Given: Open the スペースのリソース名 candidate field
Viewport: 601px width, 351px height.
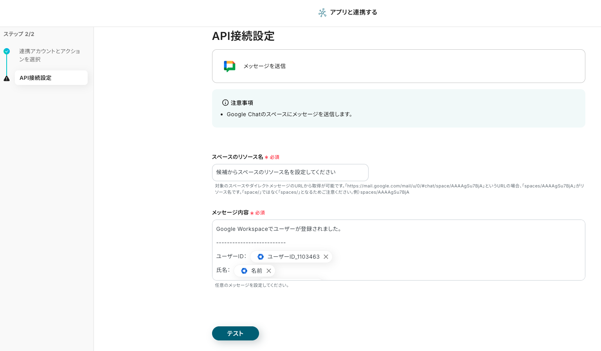Looking at the screenshot, I should 290,173.
